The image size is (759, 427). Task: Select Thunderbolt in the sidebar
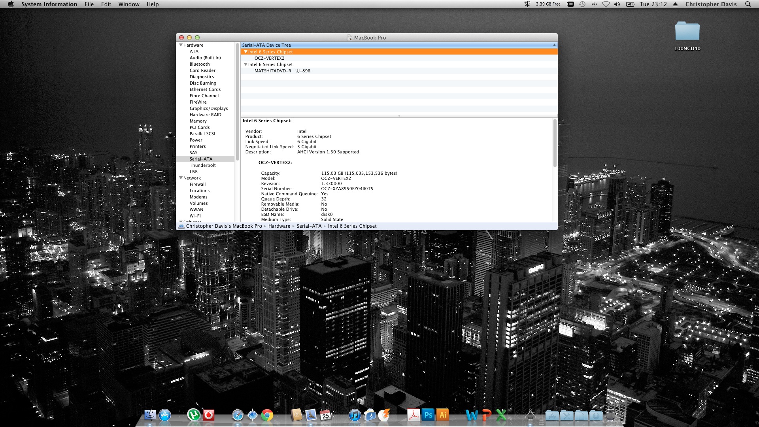[x=202, y=165]
